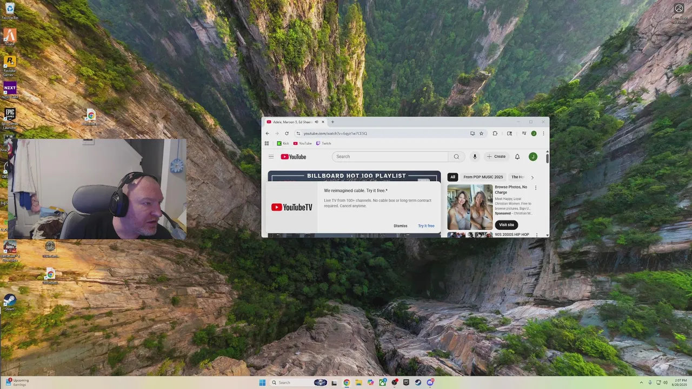The height and width of the screenshot is (389, 692).
Task: Click the Browse Photos, No Charge ad title
Action: tap(511, 190)
